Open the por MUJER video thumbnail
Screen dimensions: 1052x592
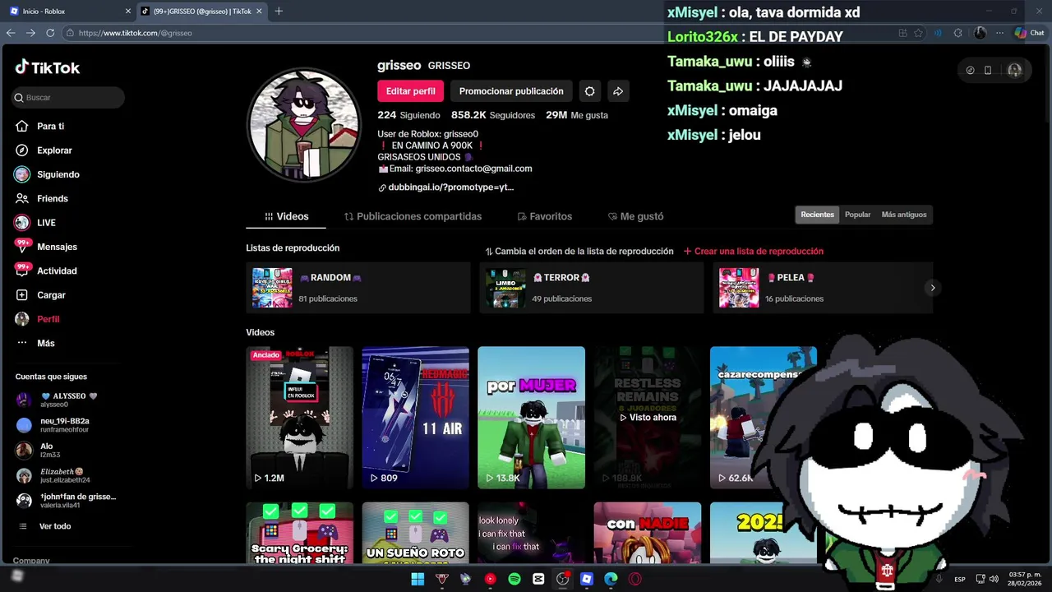[x=532, y=418]
